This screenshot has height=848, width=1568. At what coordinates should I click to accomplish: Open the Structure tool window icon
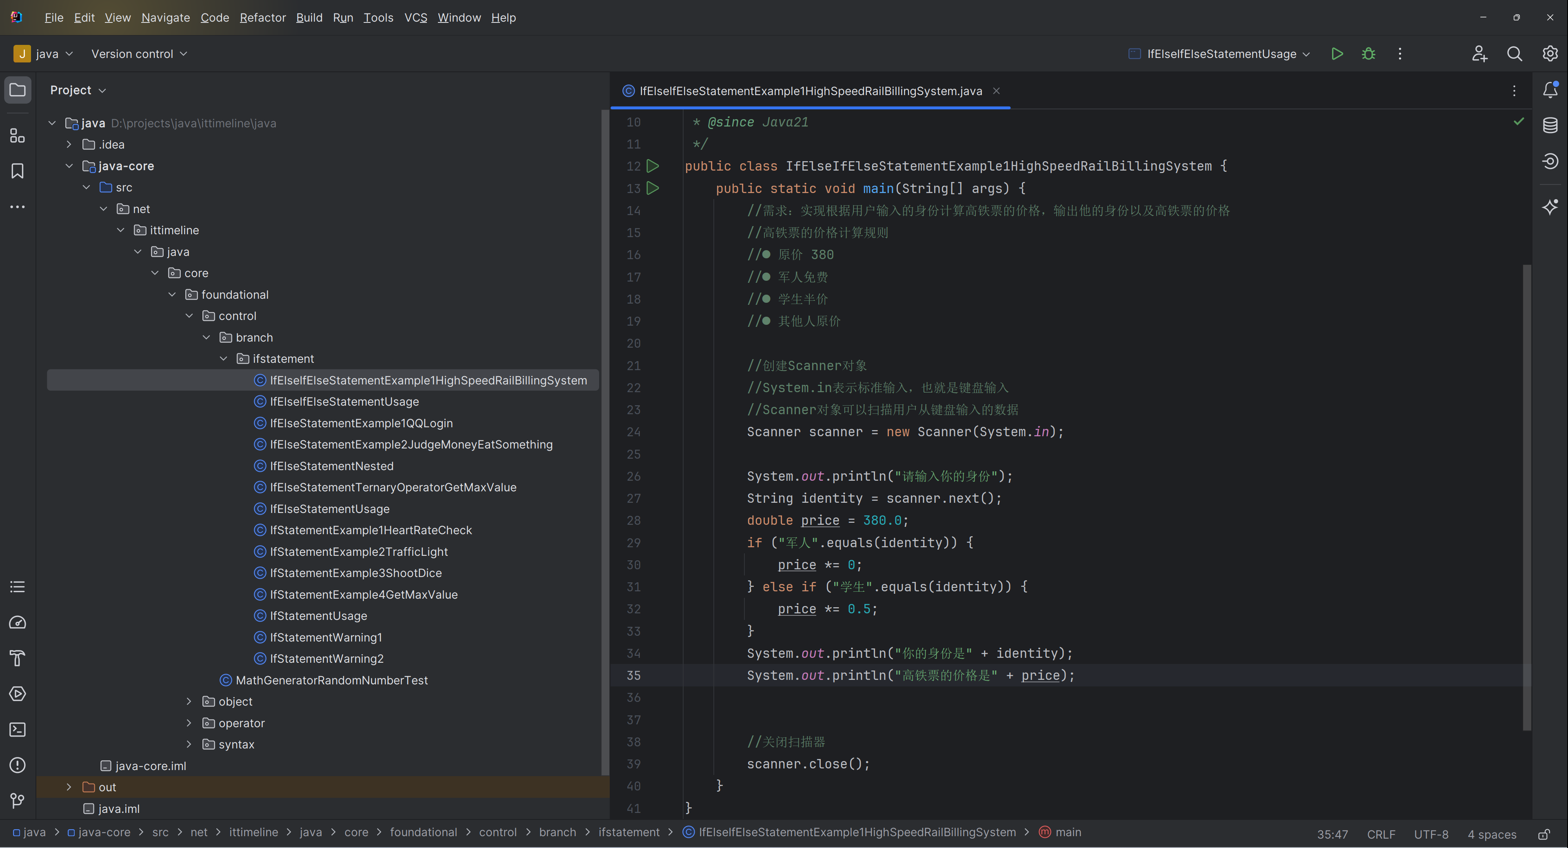click(18, 135)
